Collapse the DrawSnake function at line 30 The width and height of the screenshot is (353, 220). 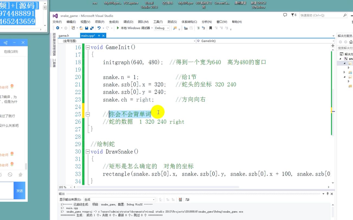pyautogui.click(x=88, y=152)
